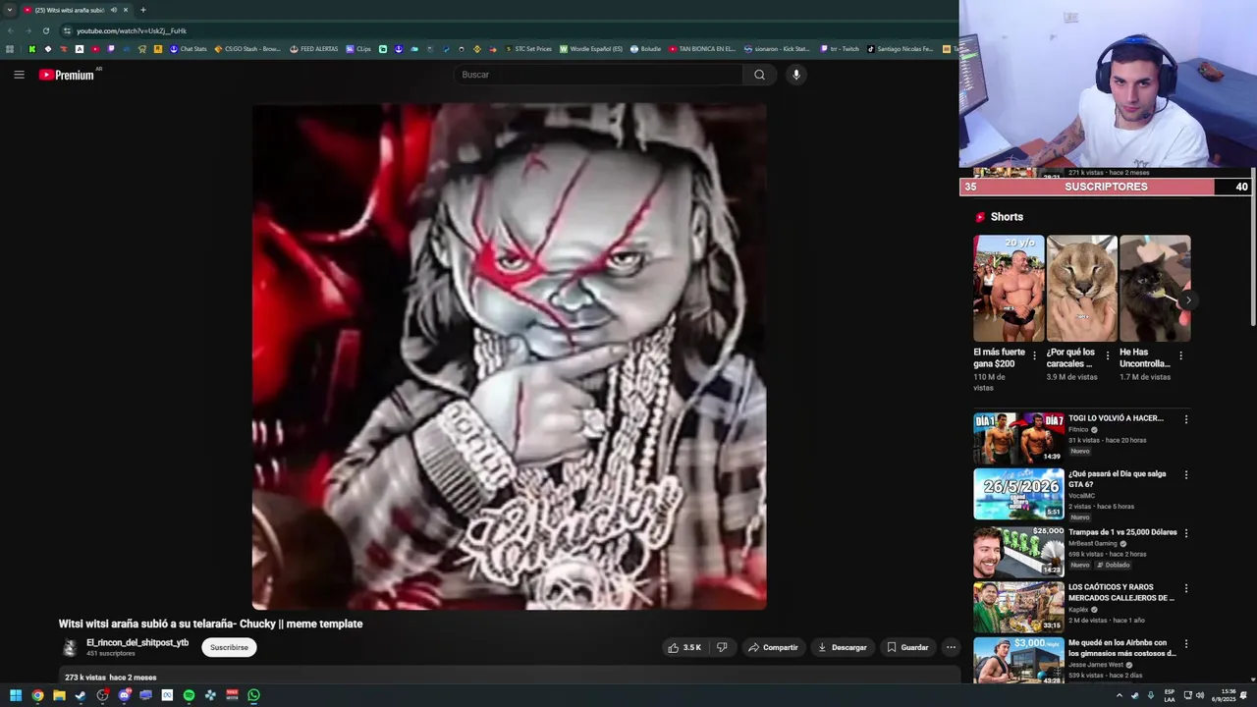Open El_rincon_del_shitpost_ytb channel name link
Image resolution: width=1257 pixels, height=707 pixels.
tap(137, 642)
